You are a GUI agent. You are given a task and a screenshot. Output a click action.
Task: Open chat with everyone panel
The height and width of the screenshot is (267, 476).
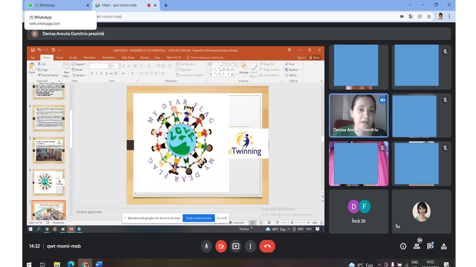pos(430,246)
